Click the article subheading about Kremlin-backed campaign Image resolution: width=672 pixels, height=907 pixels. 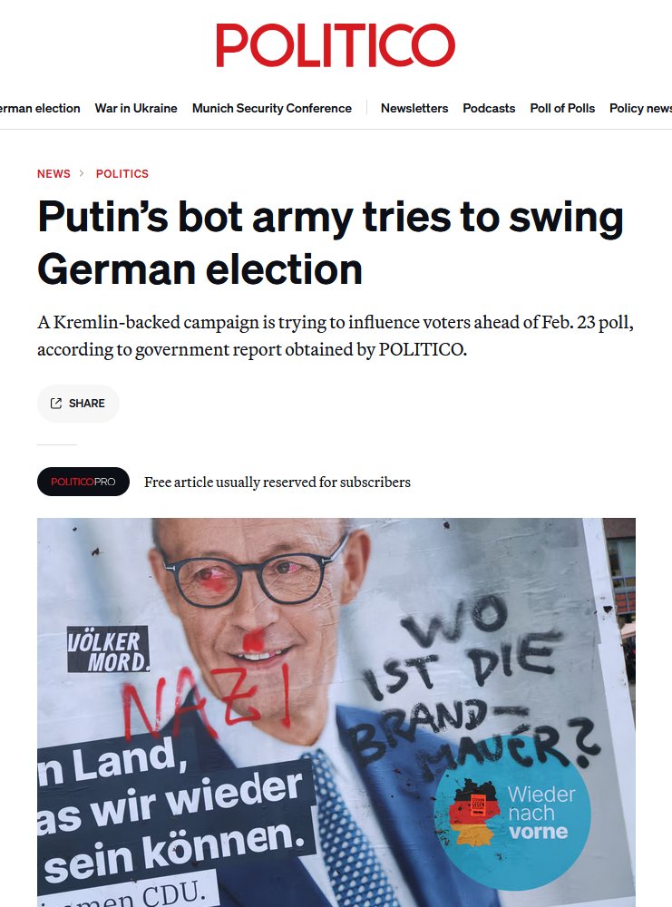pos(336,336)
